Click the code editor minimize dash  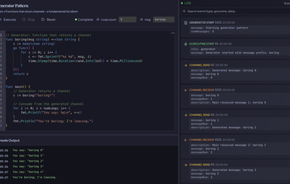173,33
